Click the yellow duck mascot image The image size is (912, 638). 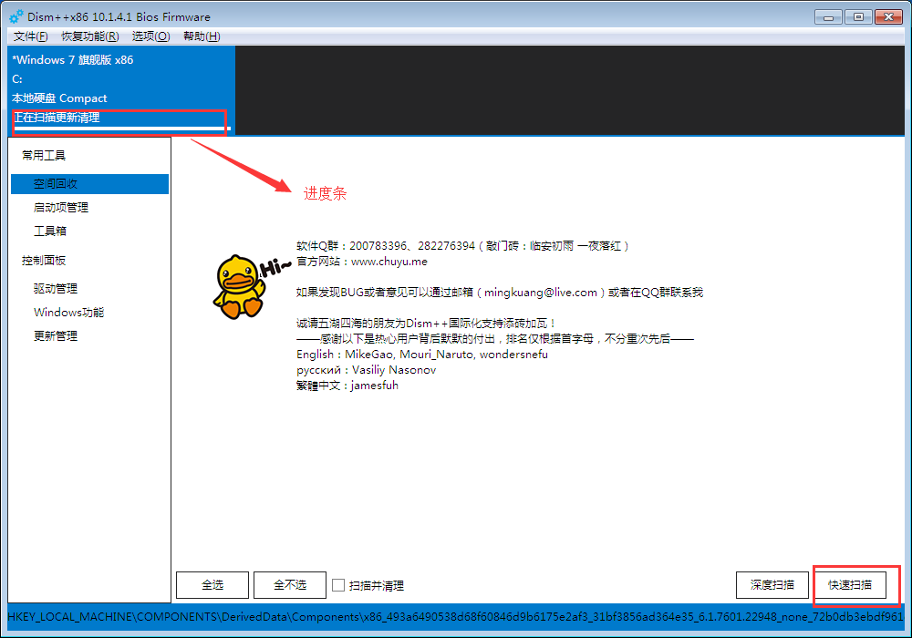pyautogui.click(x=239, y=286)
